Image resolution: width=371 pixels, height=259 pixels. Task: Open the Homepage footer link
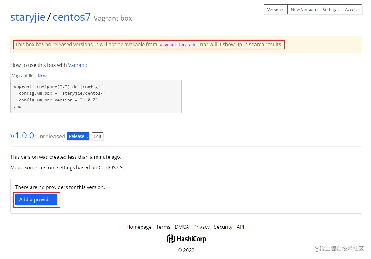coord(139,227)
